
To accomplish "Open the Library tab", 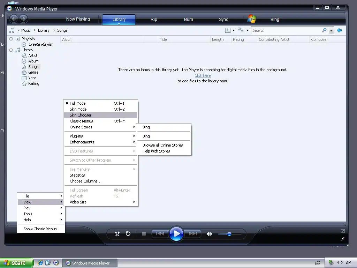I will [x=119, y=20].
